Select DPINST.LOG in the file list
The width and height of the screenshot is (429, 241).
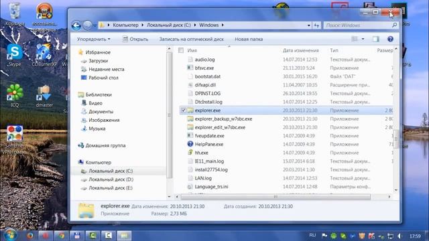(x=208, y=93)
